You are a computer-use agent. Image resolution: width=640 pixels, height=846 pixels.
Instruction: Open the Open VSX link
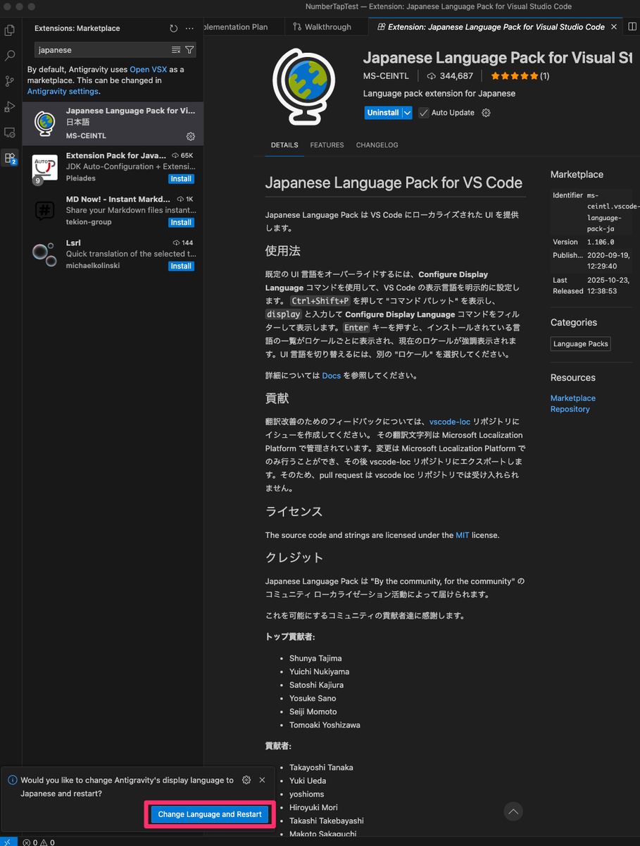149,70
